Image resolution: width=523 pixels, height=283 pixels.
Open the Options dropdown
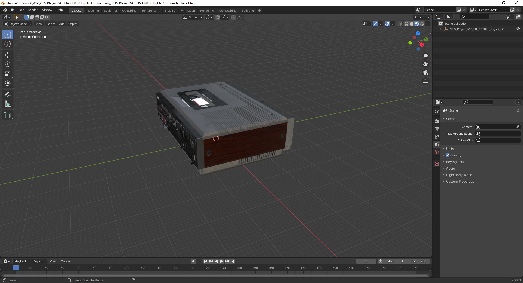click(422, 17)
